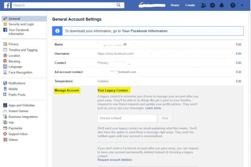Open Apps and Websites settings
Screen dimensions: 251x167
tap(22, 105)
